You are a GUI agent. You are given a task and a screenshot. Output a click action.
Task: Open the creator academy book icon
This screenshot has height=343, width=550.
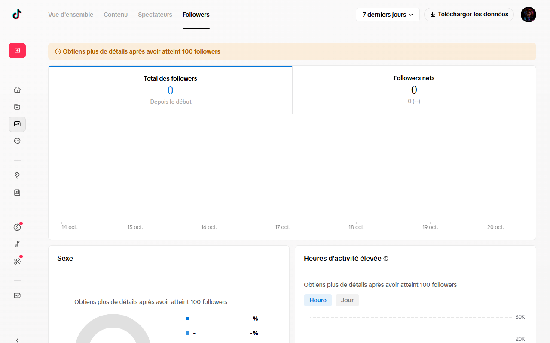(17, 193)
